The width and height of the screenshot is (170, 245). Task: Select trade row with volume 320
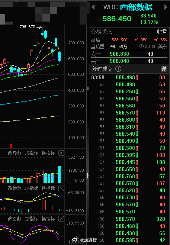[129, 219]
